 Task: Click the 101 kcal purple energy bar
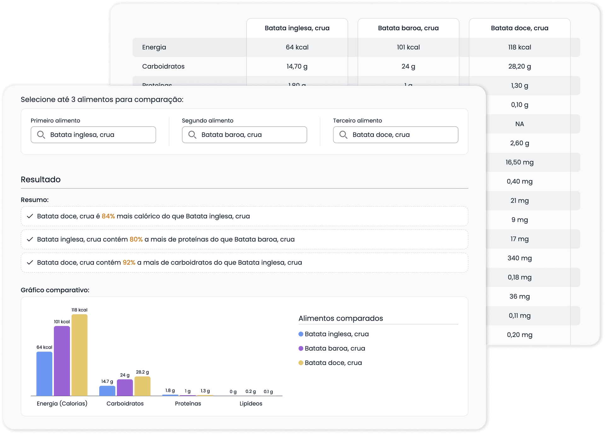tap(62, 361)
